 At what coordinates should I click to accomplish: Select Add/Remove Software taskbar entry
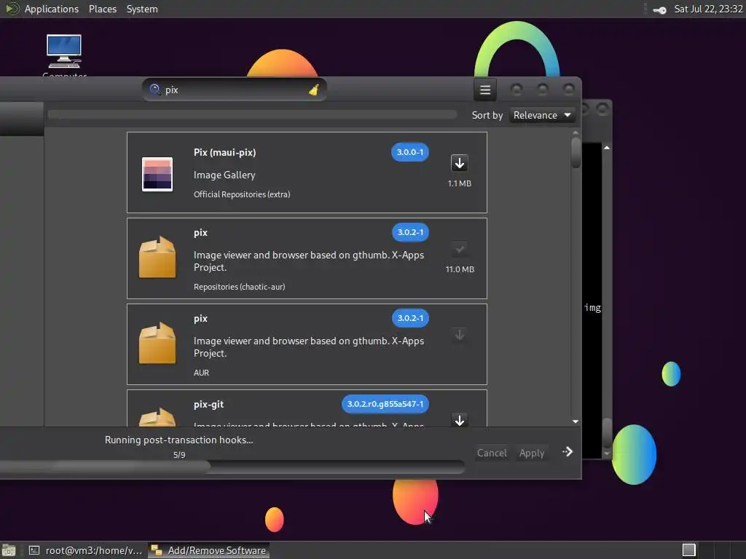click(x=208, y=550)
